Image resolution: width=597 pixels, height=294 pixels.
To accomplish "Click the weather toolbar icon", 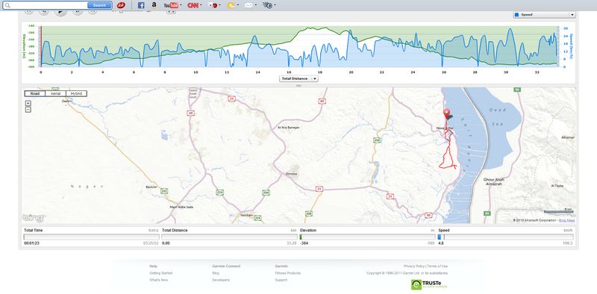I will 231,5.
